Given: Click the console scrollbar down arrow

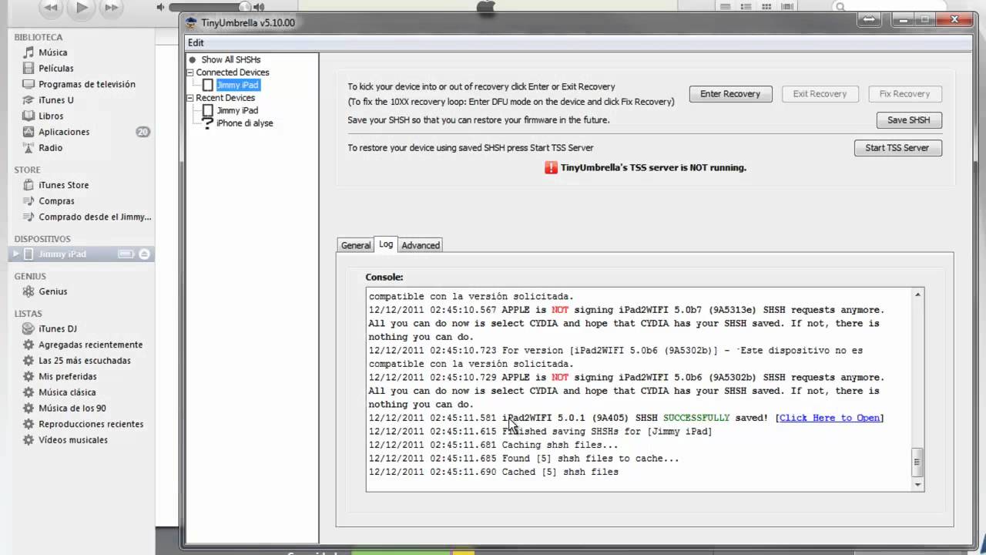Looking at the screenshot, I should tap(917, 485).
